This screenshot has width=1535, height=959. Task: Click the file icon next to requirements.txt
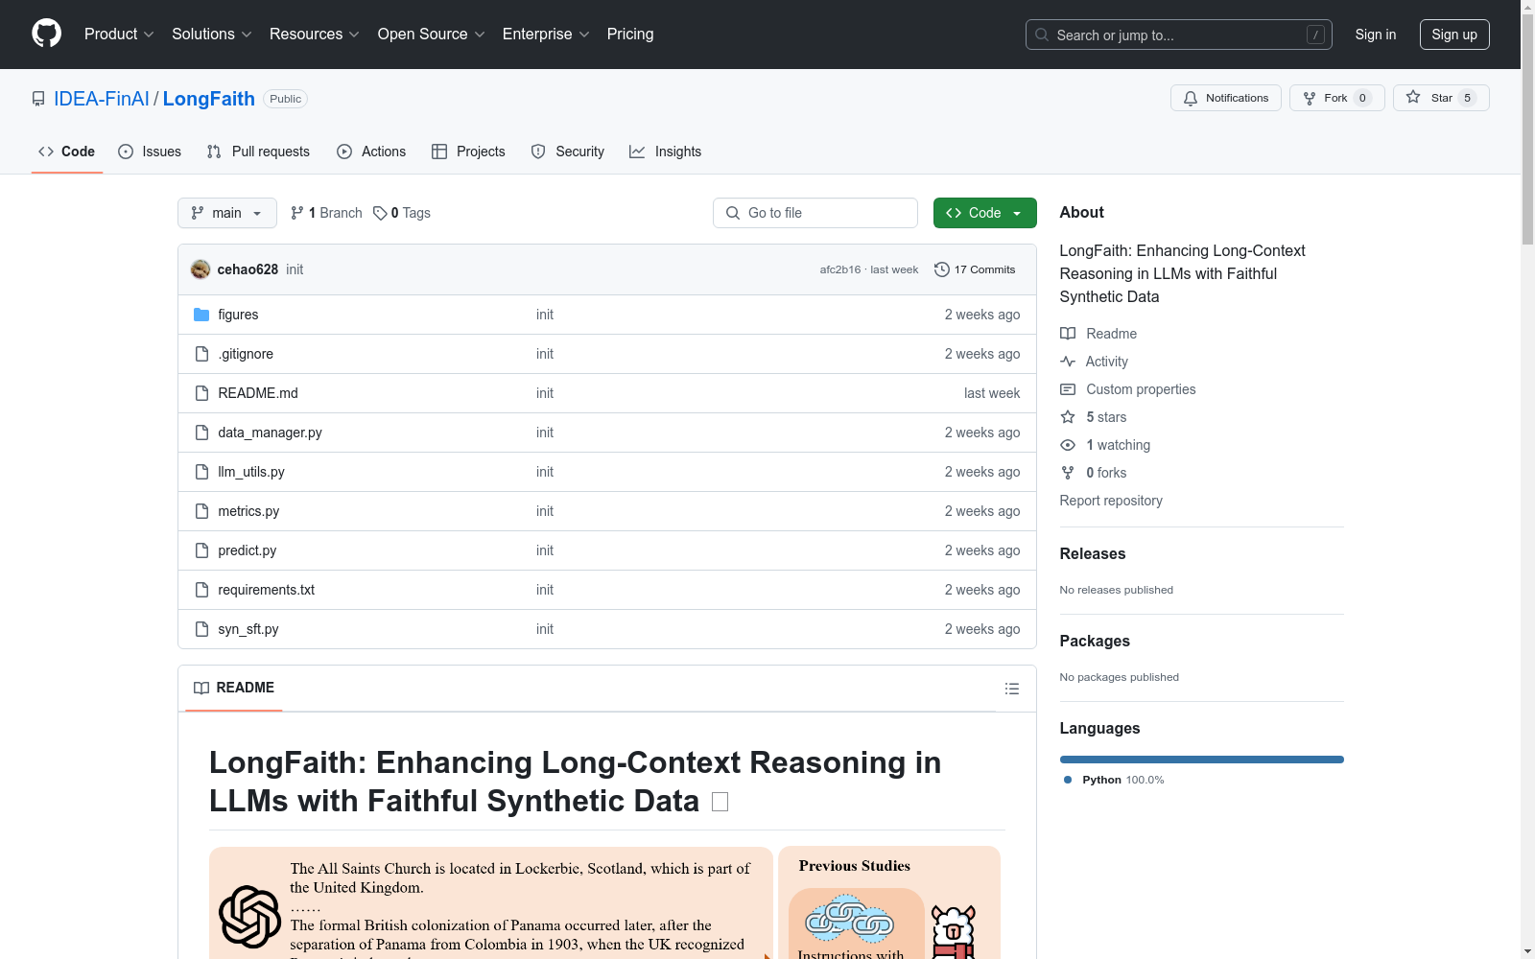tap(201, 590)
